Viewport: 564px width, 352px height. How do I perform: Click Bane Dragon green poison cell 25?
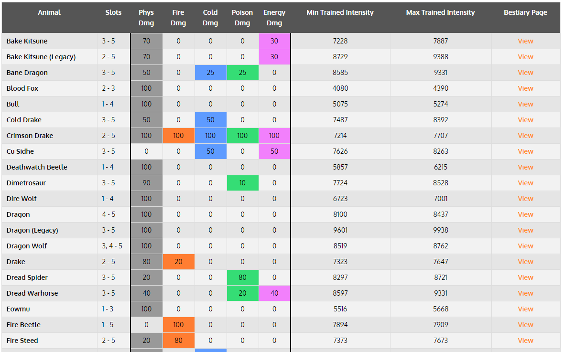242,73
